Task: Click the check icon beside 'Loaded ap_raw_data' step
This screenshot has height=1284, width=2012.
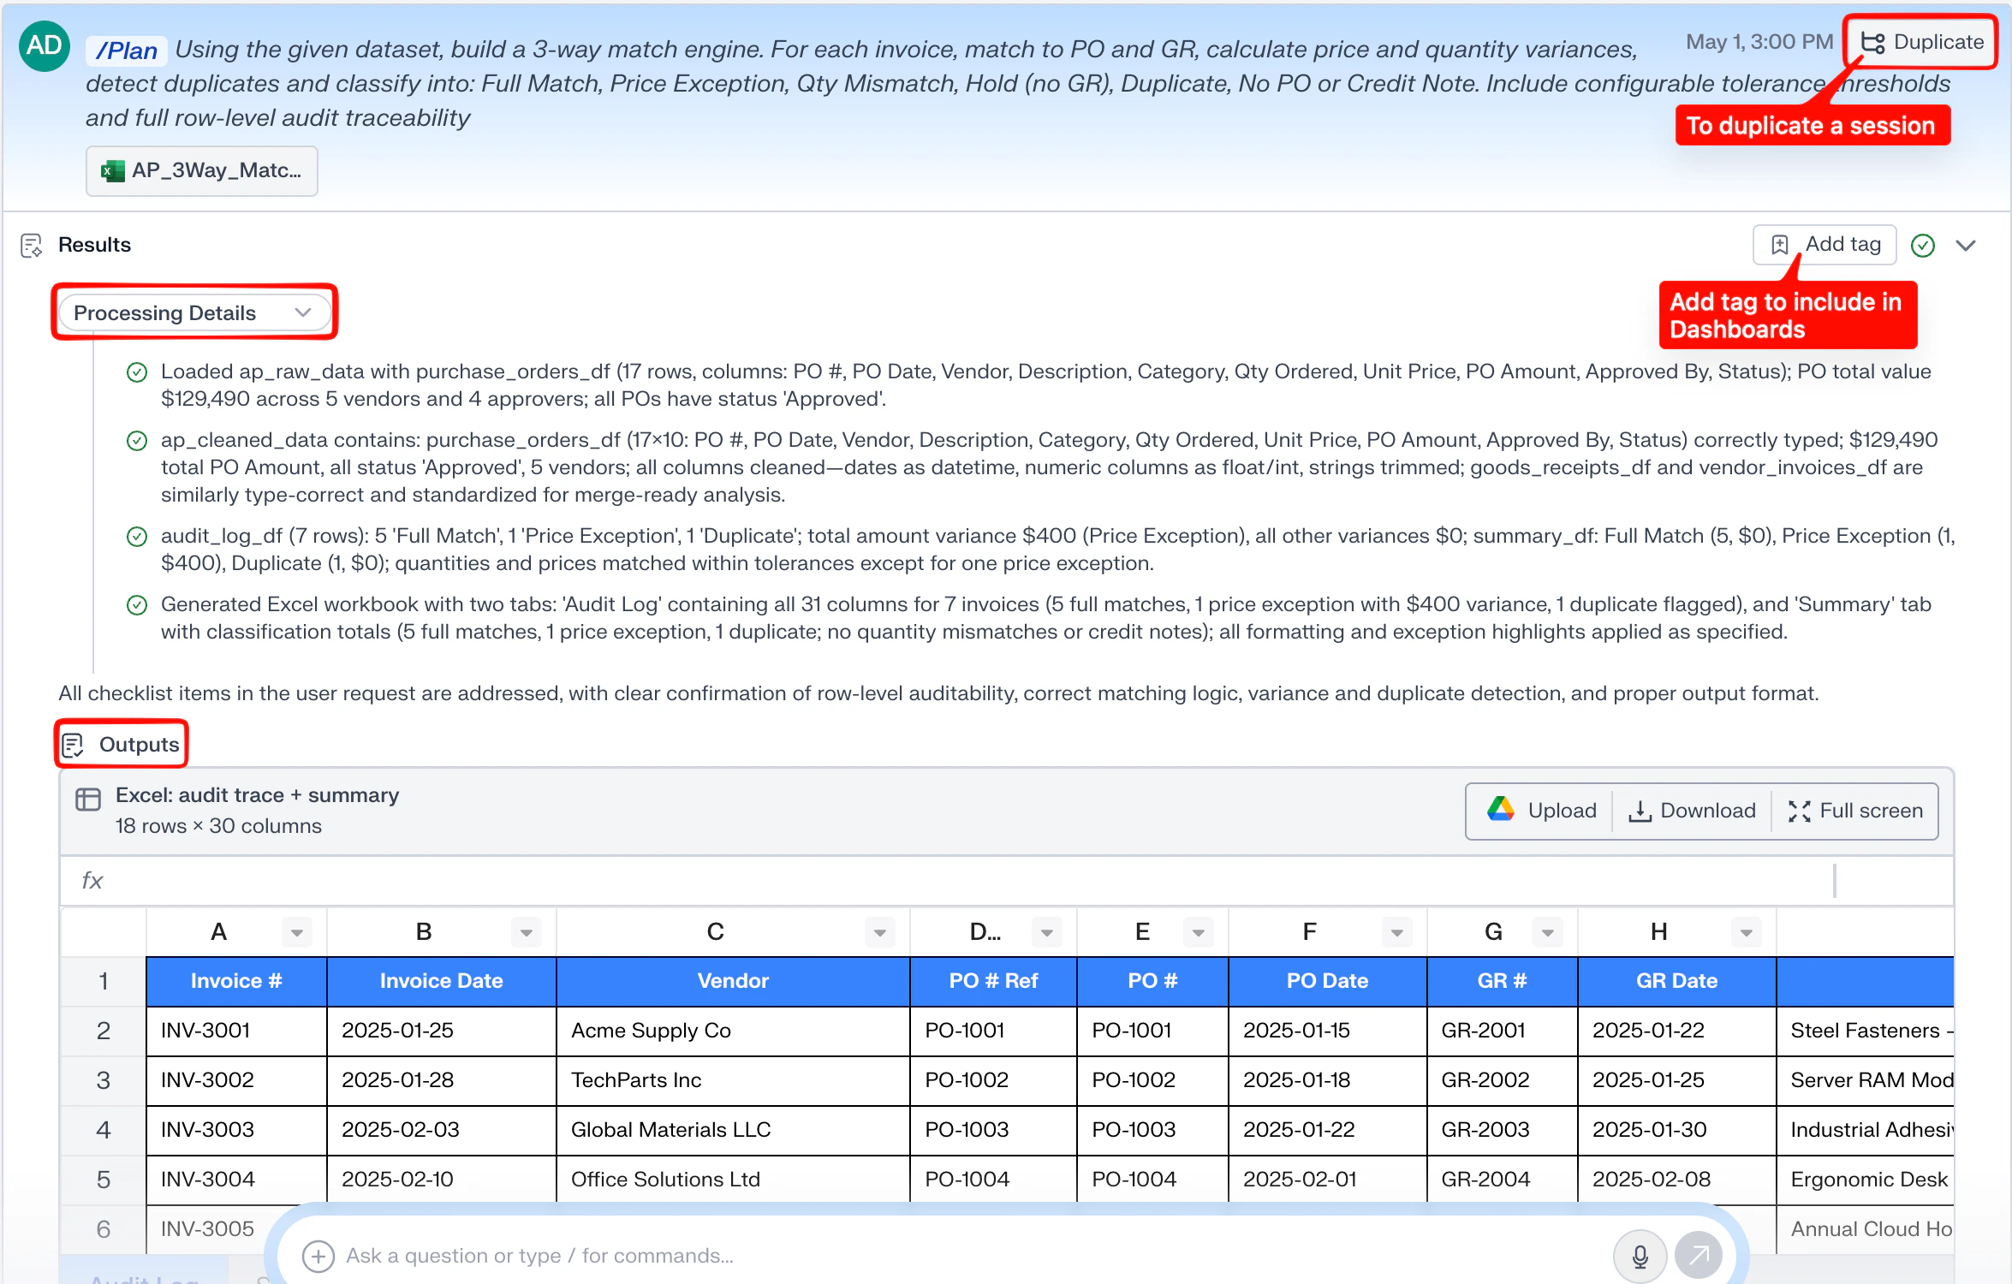Action: point(137,372)
